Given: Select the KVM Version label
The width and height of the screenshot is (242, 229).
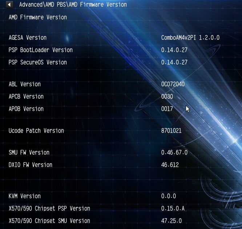Looking at the screenshot, I should click(x=25, y=196).
